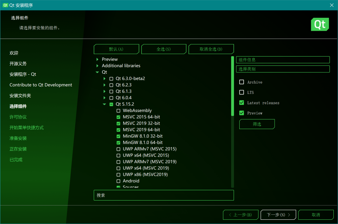
Task: Go back with 上一步(B)
Action: tap(241, 215)
